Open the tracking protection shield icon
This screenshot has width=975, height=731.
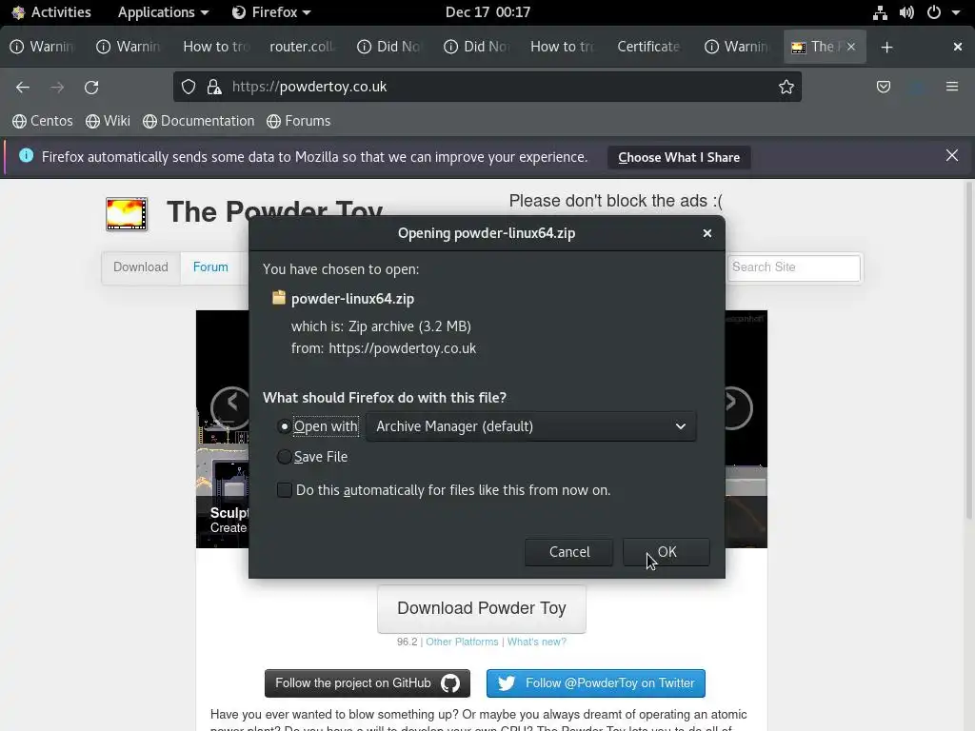(189, 87)
